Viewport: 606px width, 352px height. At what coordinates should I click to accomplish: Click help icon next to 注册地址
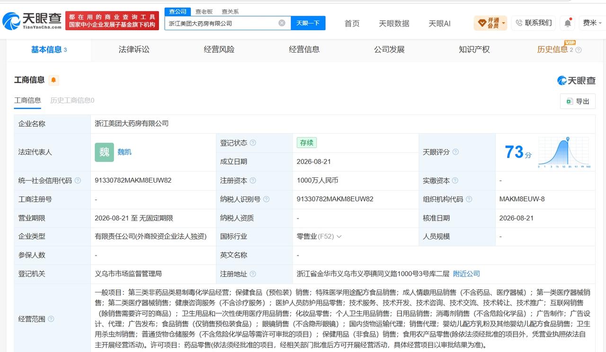click(x=253, y=274)
